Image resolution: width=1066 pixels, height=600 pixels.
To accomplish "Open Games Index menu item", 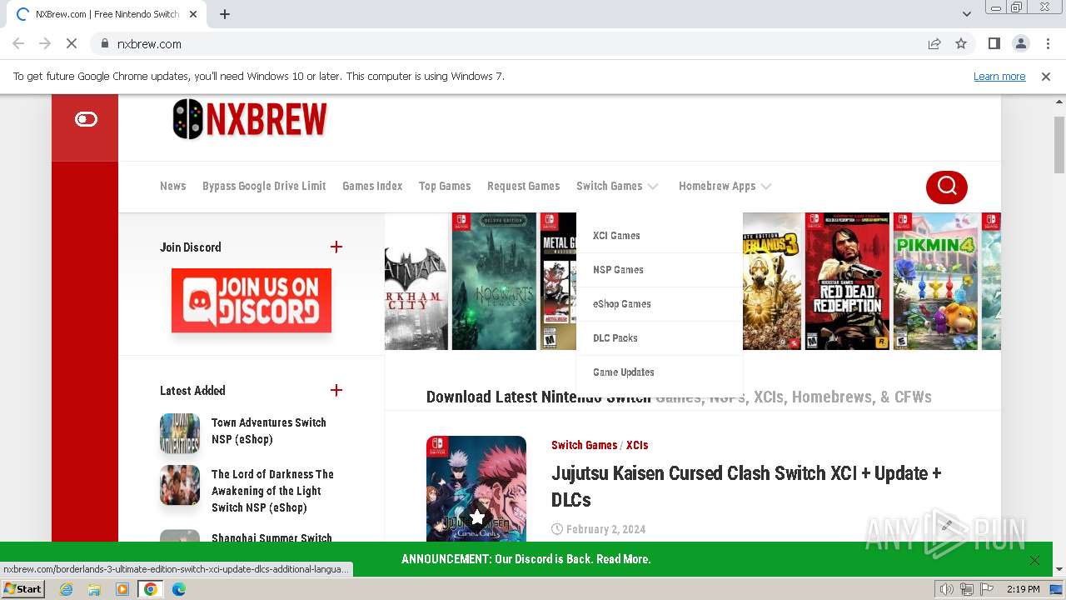I will (372, 186).
